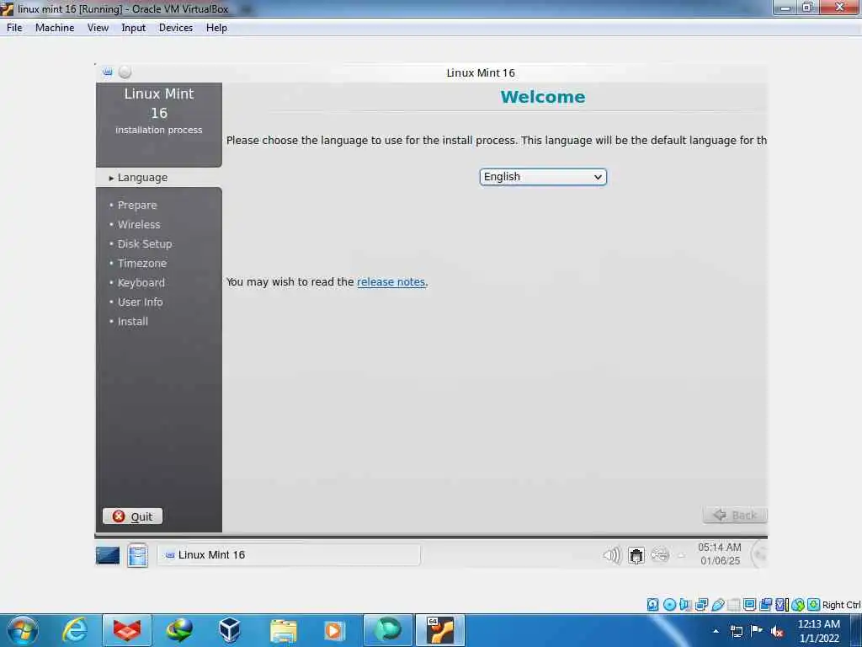
Task: Open Internet Download Manager taskbar icon
Action: (x=179, y=630)
